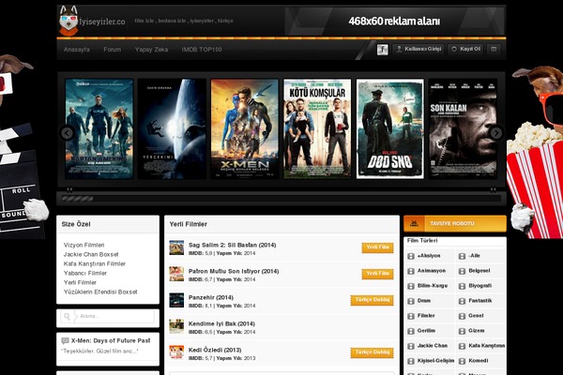Open Kötü Komşular movie poster
Viewport: 563px width, 375px height.
tap(317, 128)
